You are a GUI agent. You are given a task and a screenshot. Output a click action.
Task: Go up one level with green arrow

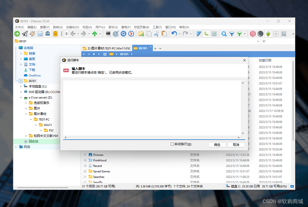[x=95, y=34]
